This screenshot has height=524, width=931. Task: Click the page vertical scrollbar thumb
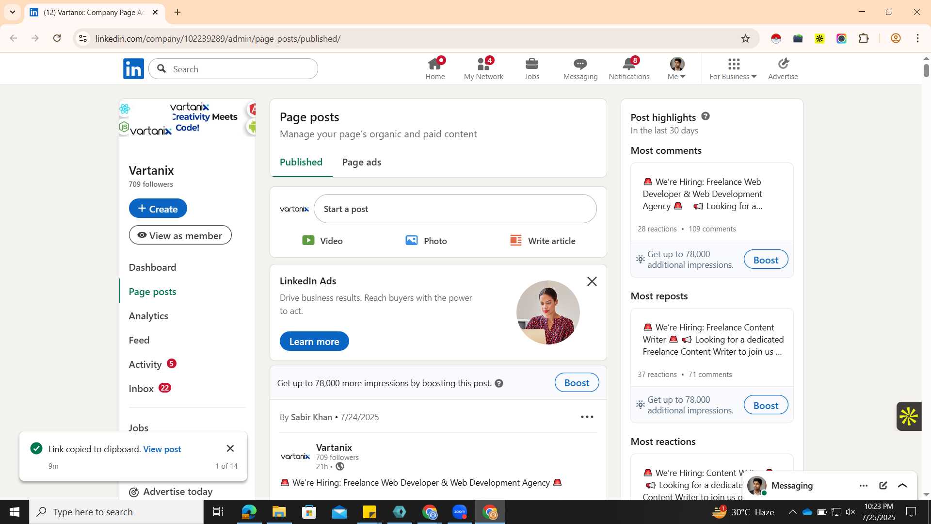[x=926, y=70]
